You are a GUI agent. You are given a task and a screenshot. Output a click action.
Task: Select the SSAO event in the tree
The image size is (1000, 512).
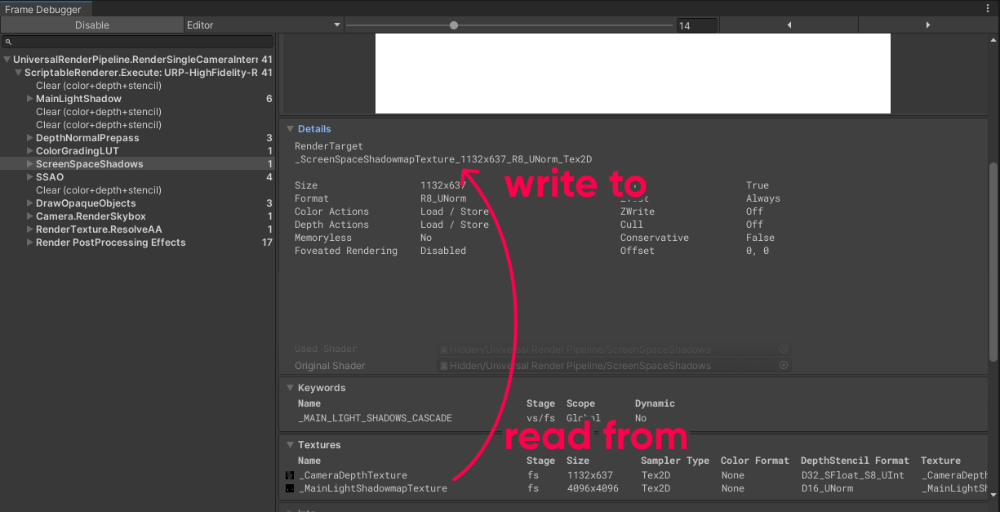pos(50,177)
